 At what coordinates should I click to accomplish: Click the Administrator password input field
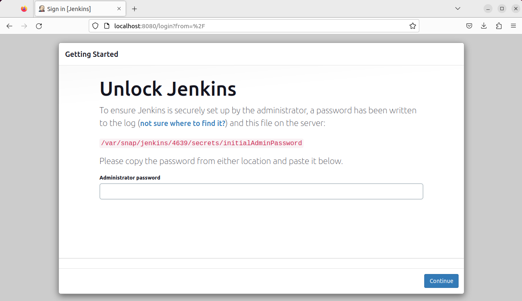261,191
